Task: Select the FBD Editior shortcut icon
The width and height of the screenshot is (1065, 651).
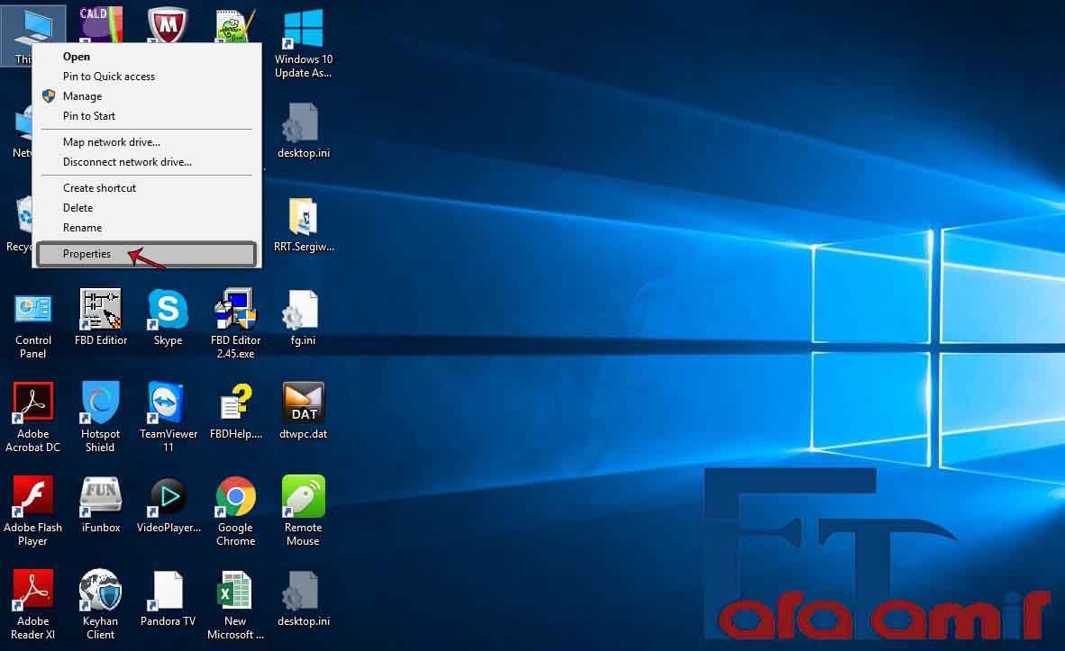Action: click(x=101, y=310)
